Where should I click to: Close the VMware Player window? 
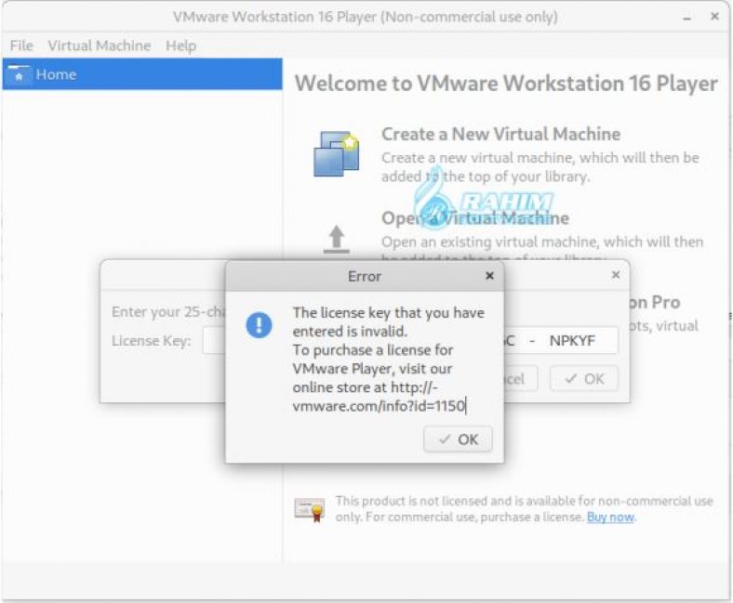(x=714, y=17)
